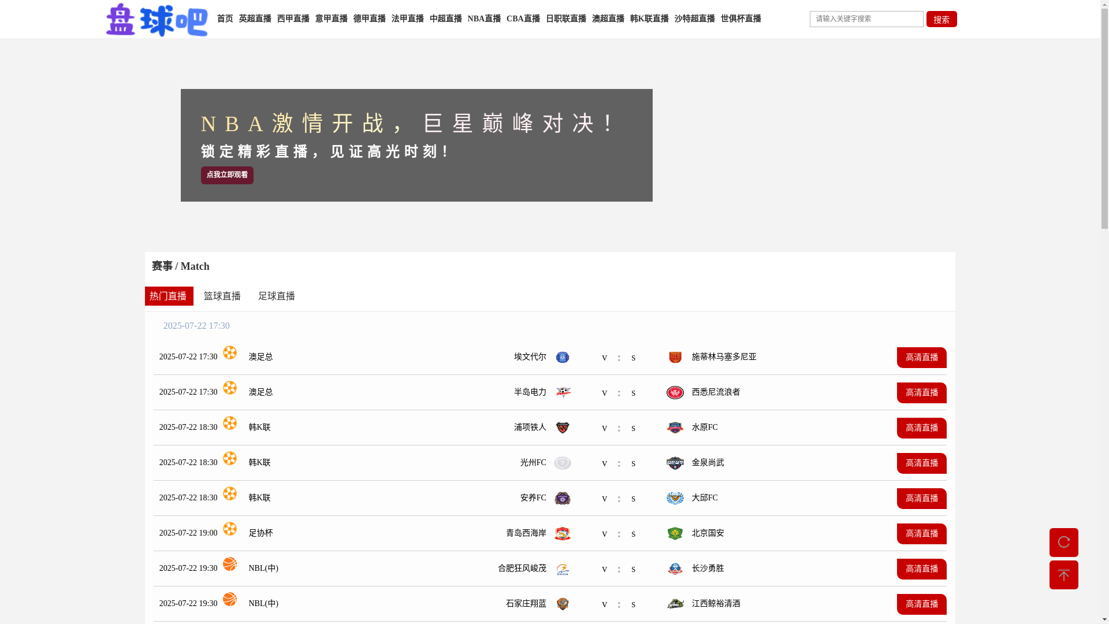Click the 光州FC placeholder logo
1109x624 pixels.
click(562, 463)
